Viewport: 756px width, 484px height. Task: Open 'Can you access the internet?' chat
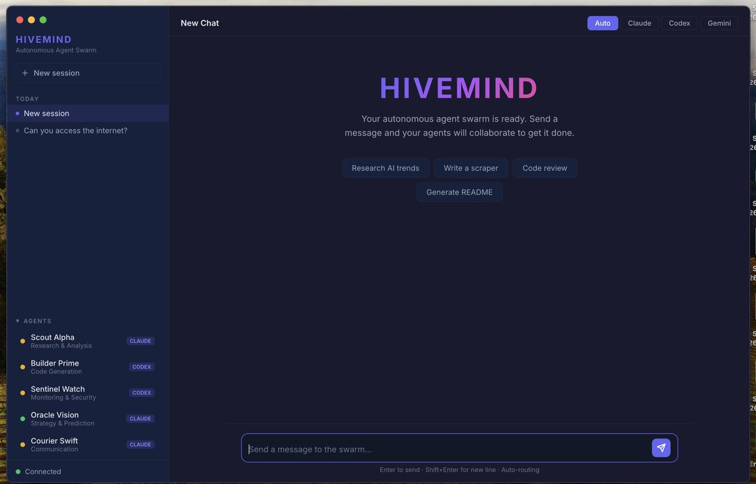point(88,130)
